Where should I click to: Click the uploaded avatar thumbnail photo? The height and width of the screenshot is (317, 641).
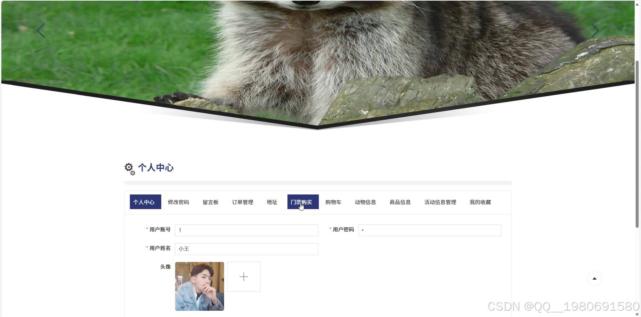point(199,286)
